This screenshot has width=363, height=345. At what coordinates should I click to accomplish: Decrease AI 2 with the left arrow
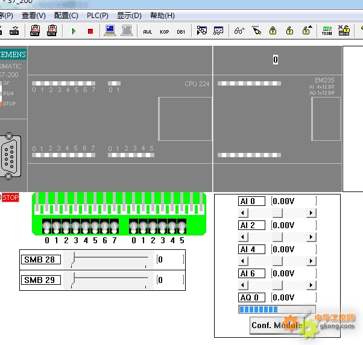pos(243,237)
